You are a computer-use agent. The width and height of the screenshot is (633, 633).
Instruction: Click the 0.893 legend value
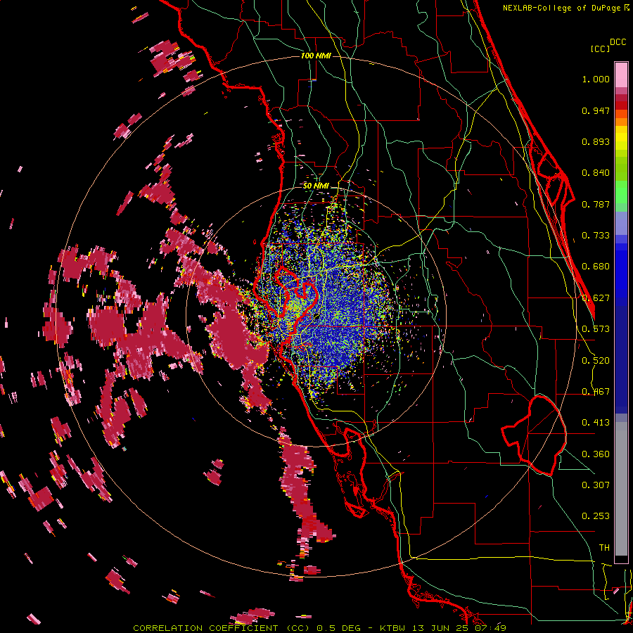tap(596, 141)
